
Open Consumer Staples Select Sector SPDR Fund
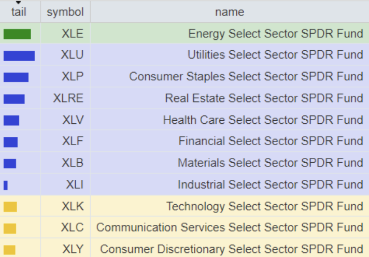coord(246,77)
